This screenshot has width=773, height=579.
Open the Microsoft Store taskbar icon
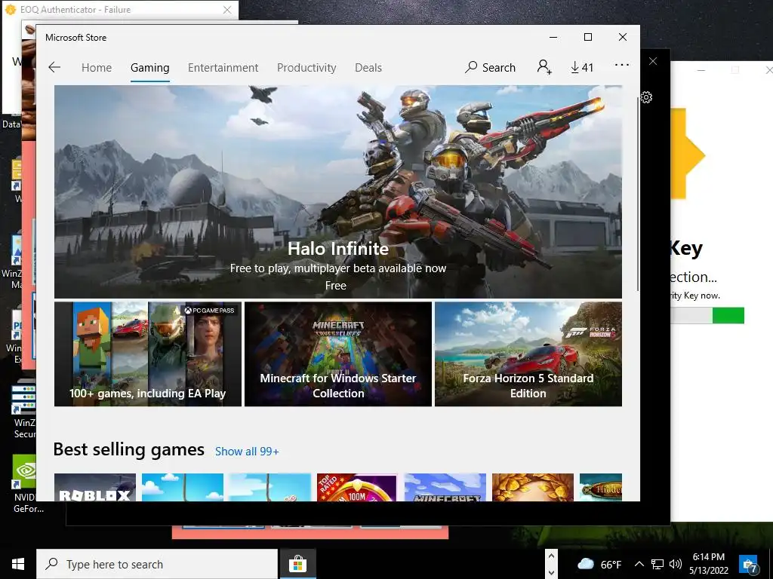pyautogui.click(x=297, y=564)
